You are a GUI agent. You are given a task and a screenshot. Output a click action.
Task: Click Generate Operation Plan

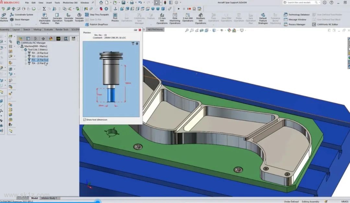(57, 18)
